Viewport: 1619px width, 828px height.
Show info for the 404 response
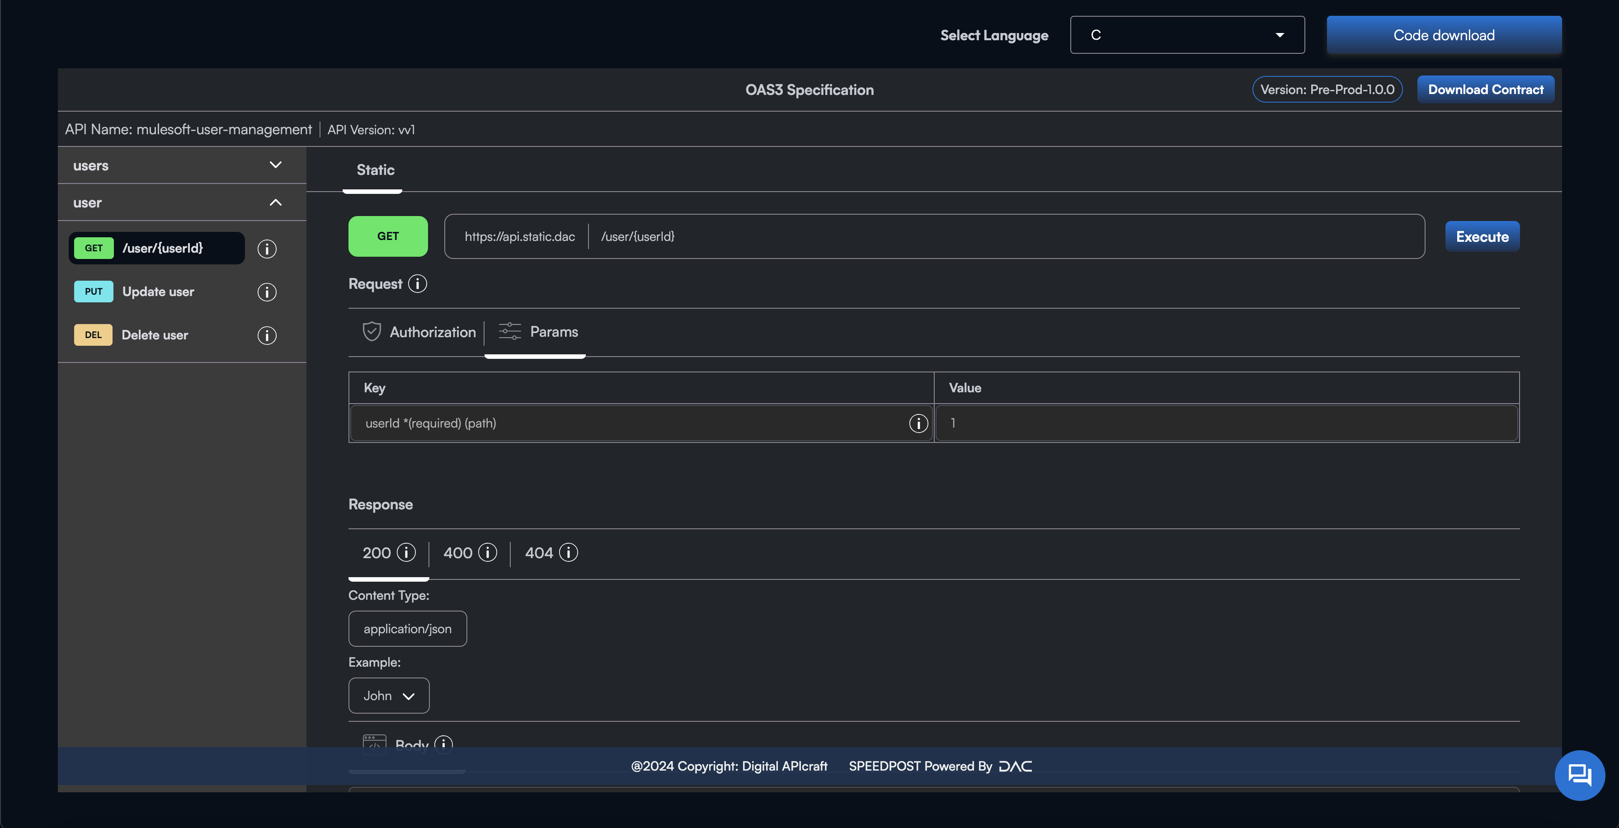click(x=568, y=552)
